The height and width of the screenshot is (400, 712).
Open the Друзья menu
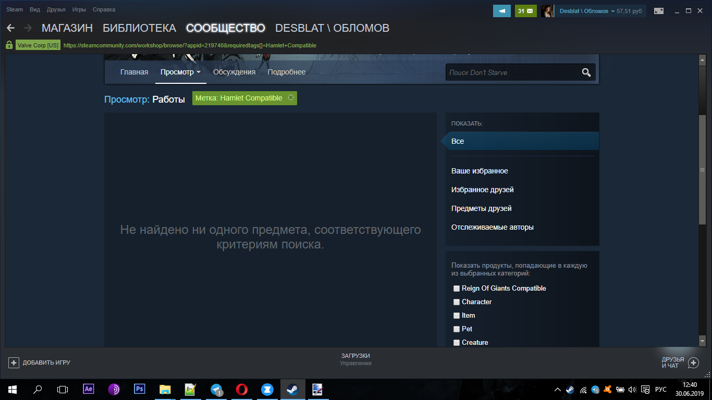pyautogui.click(x=56, y=10)
